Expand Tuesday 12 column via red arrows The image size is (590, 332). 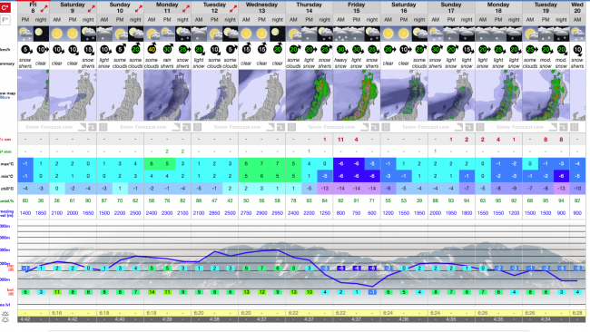click(x=233, y=7)
